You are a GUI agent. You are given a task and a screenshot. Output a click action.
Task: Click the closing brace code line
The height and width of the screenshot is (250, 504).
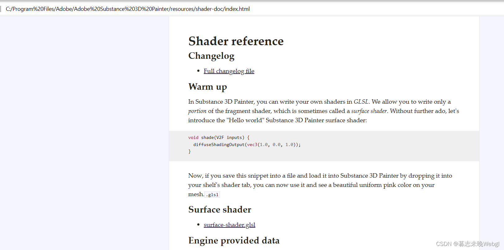pos(190,152)
